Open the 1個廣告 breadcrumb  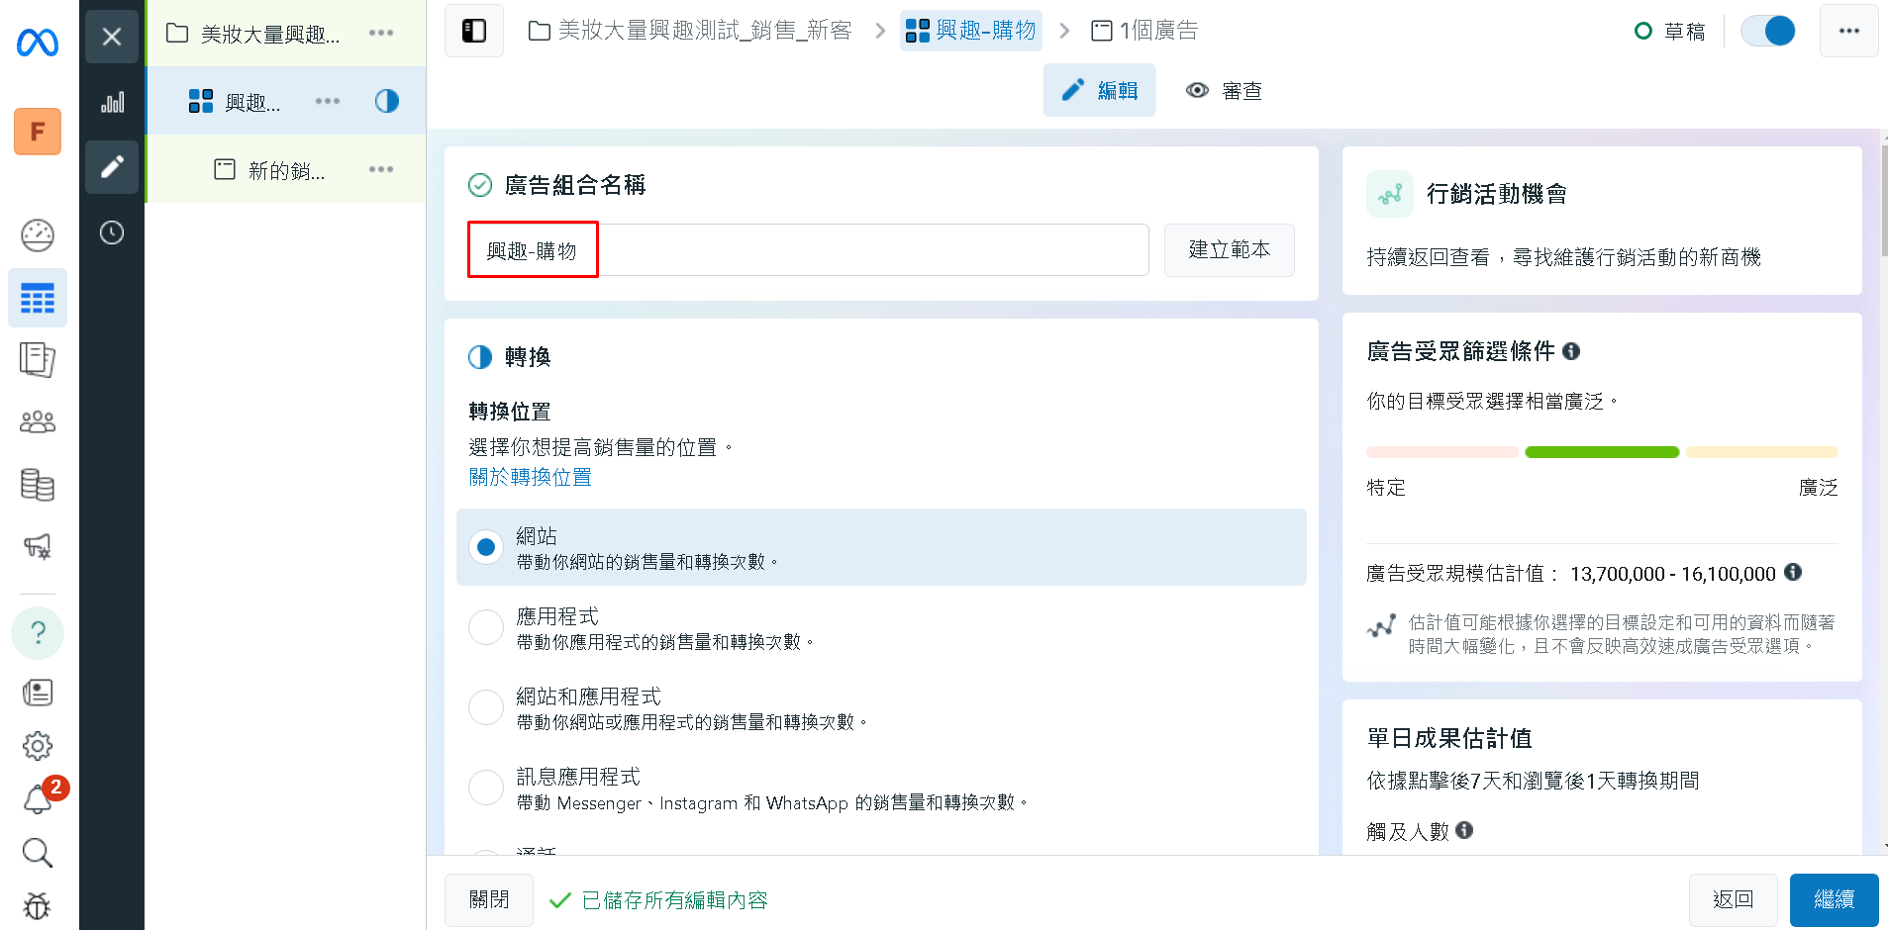(1143, 31)
